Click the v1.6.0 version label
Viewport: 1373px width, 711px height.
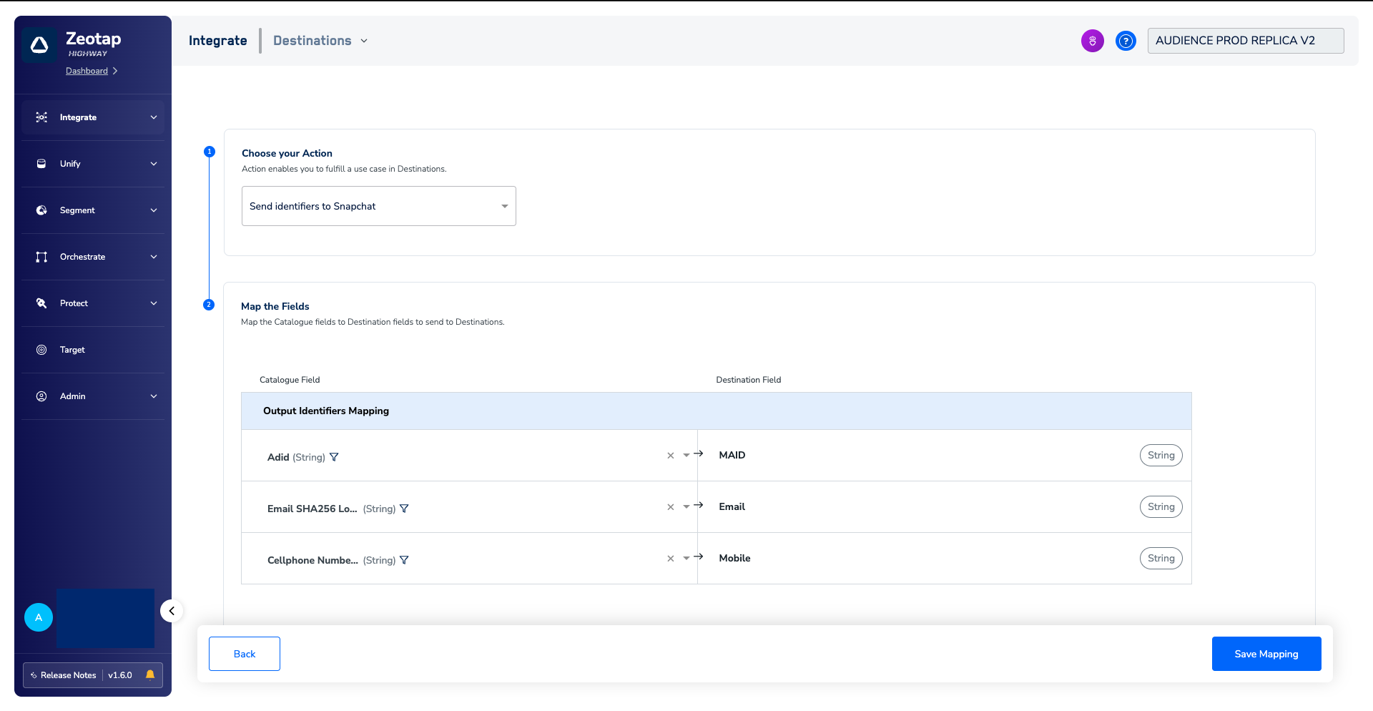pyautogui.click(x=120, y=675)
